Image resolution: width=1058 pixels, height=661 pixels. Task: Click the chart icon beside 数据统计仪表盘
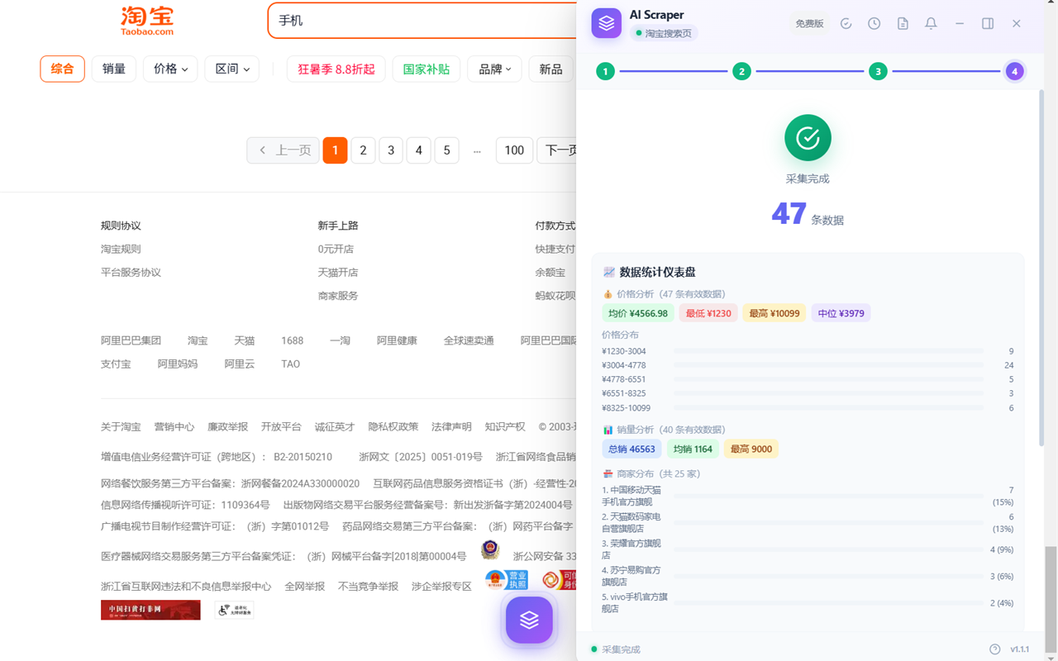[x=609, y=272]
